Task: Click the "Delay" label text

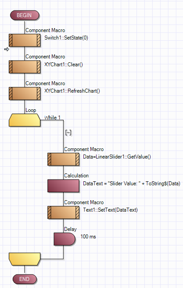Action: click(70, 229)
